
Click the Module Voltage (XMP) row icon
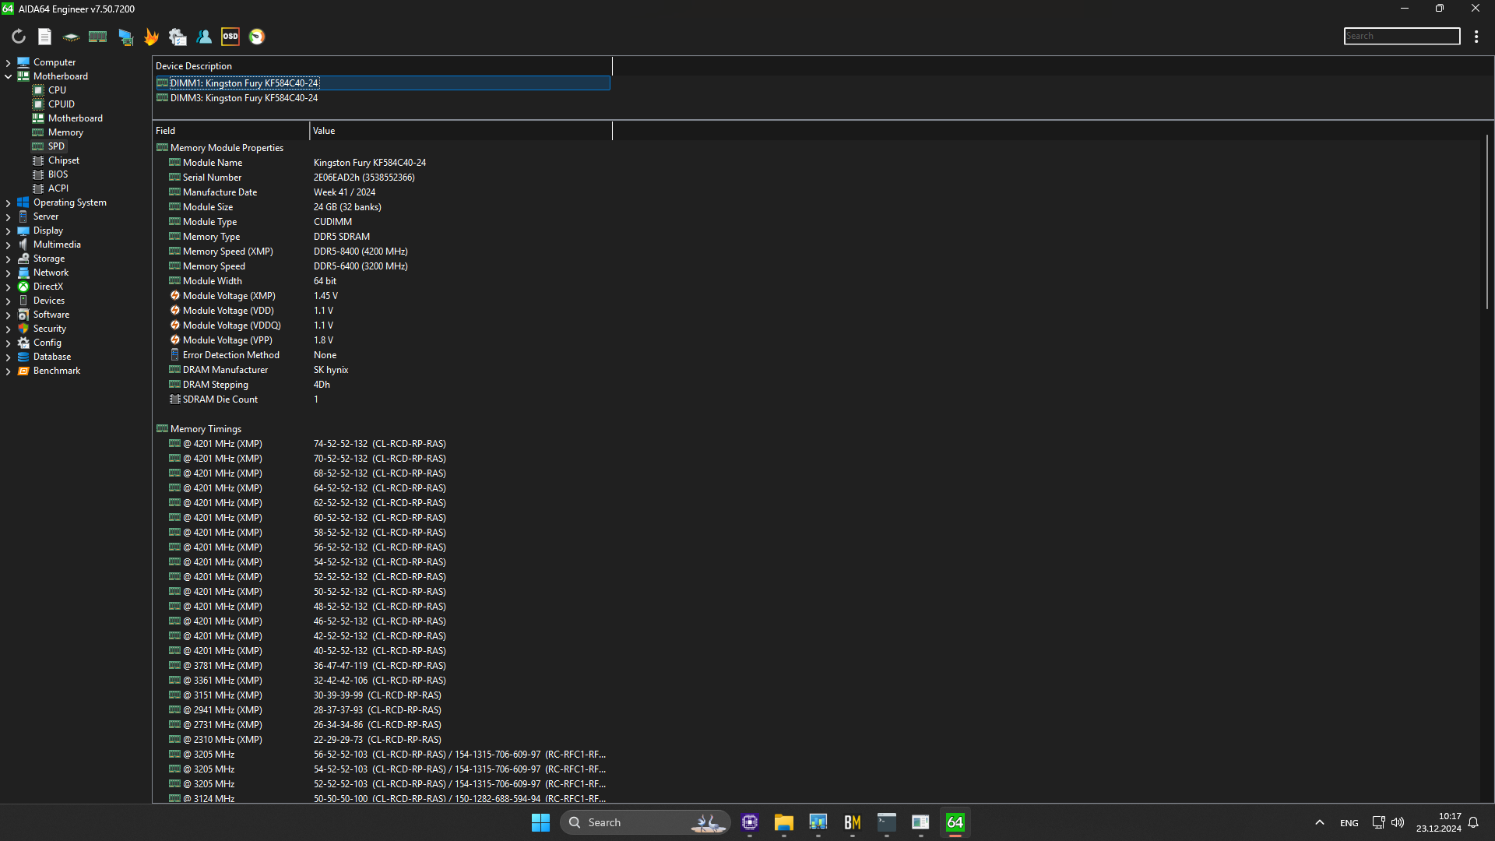click(x=175, y=296)
